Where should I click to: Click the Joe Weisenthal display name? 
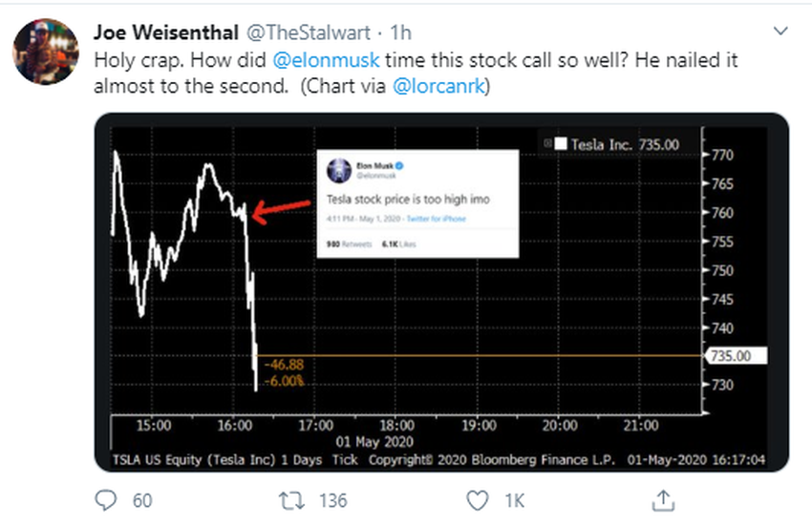[x=166, y=33]
